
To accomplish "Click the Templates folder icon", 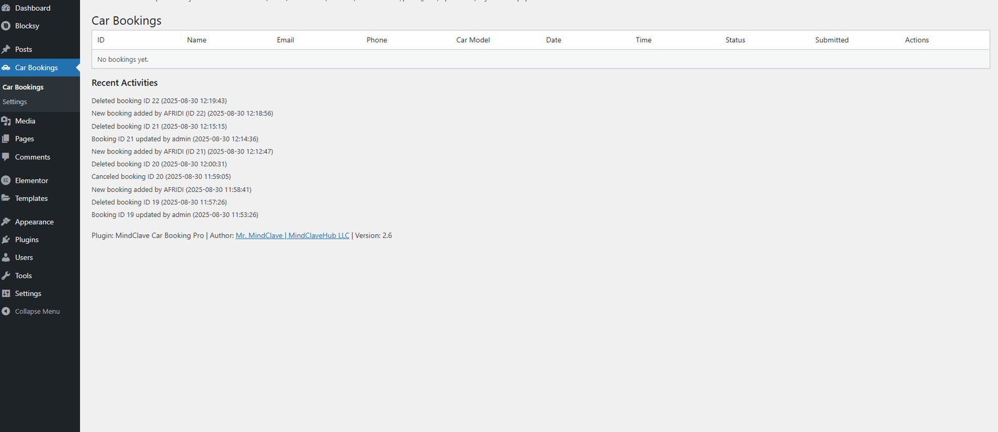I will click(6, 198).
